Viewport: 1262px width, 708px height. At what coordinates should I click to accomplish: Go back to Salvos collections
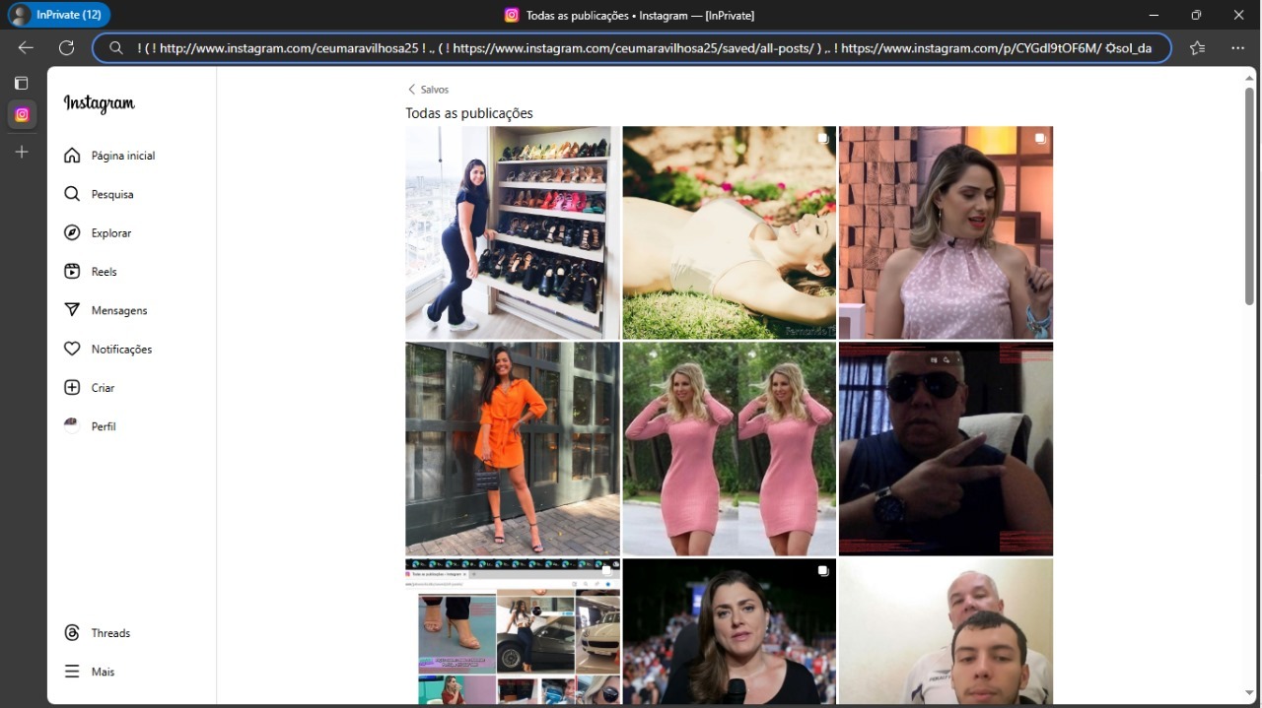point(428,90)
